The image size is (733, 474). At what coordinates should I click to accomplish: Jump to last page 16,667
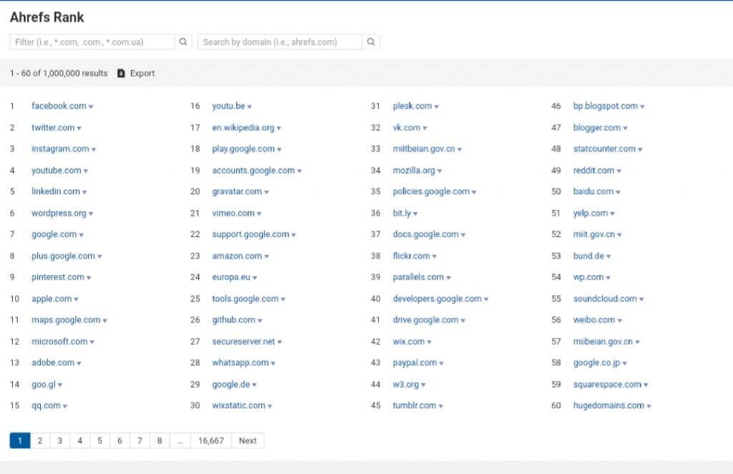[211, 440]
